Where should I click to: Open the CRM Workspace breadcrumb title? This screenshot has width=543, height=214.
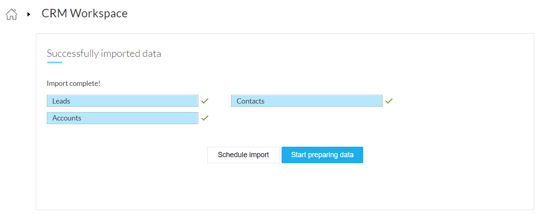click(84, 13)
